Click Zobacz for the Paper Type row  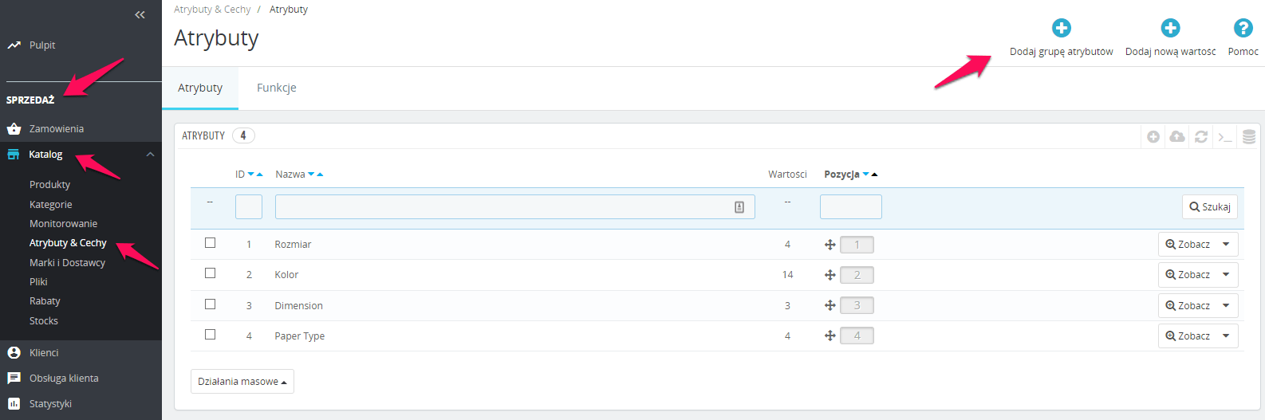[1188, 336]
